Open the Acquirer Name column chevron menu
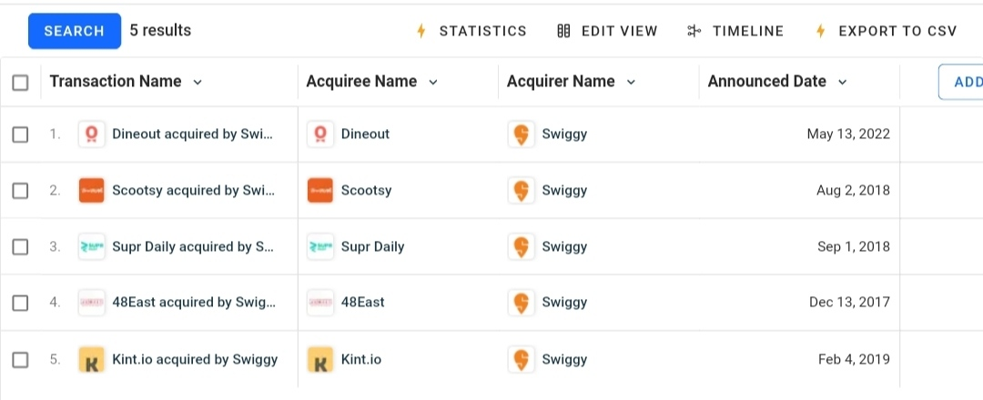 click(632, 82)
